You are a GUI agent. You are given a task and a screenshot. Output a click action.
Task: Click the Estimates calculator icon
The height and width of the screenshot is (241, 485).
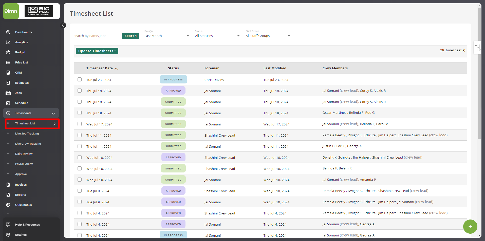tap(8, 83)
